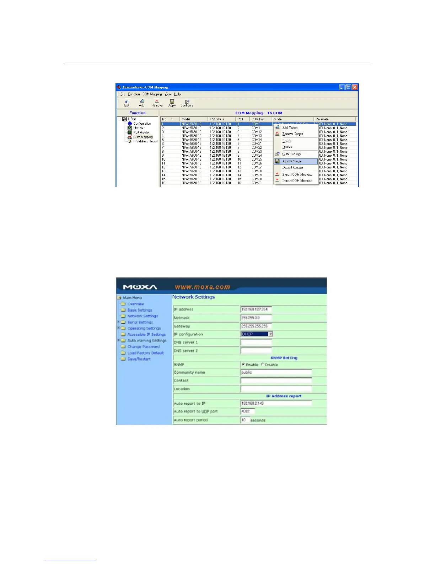Click the Exit toolbar icon
Image resolution: width=435 pixels, height=564 pixels.
[127, 102]
